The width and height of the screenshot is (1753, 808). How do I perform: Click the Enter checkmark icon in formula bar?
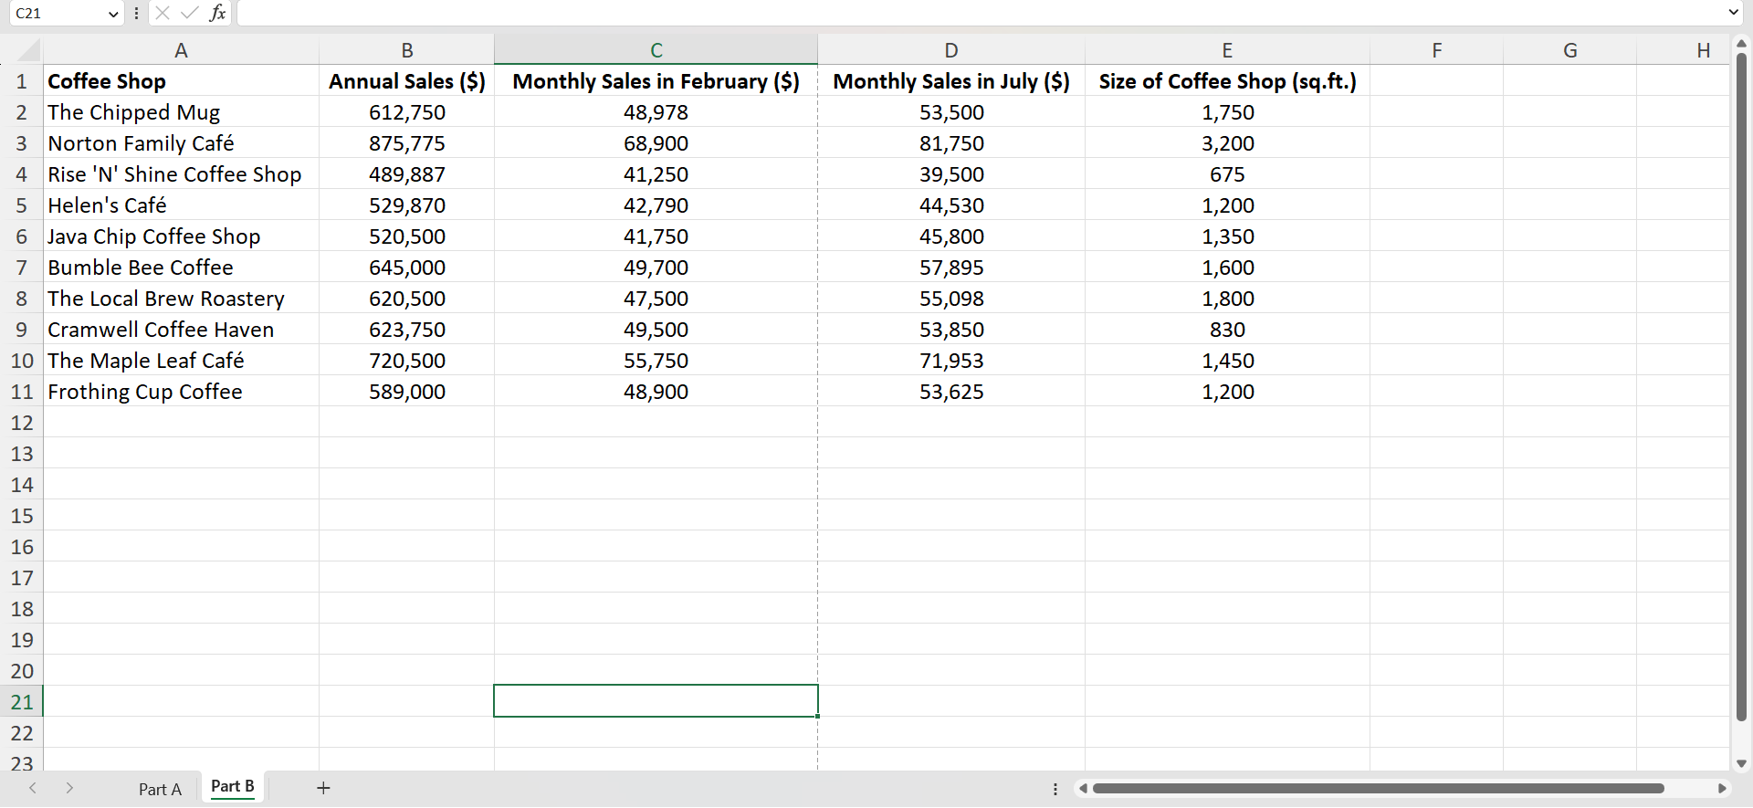click(190, 13)
